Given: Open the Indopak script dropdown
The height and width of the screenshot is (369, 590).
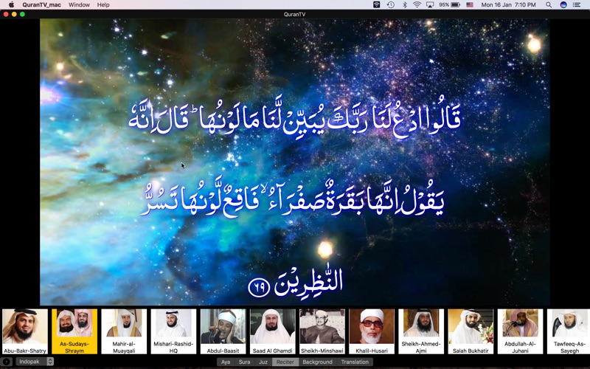Looking at the screenshot, I should point(35,362).
